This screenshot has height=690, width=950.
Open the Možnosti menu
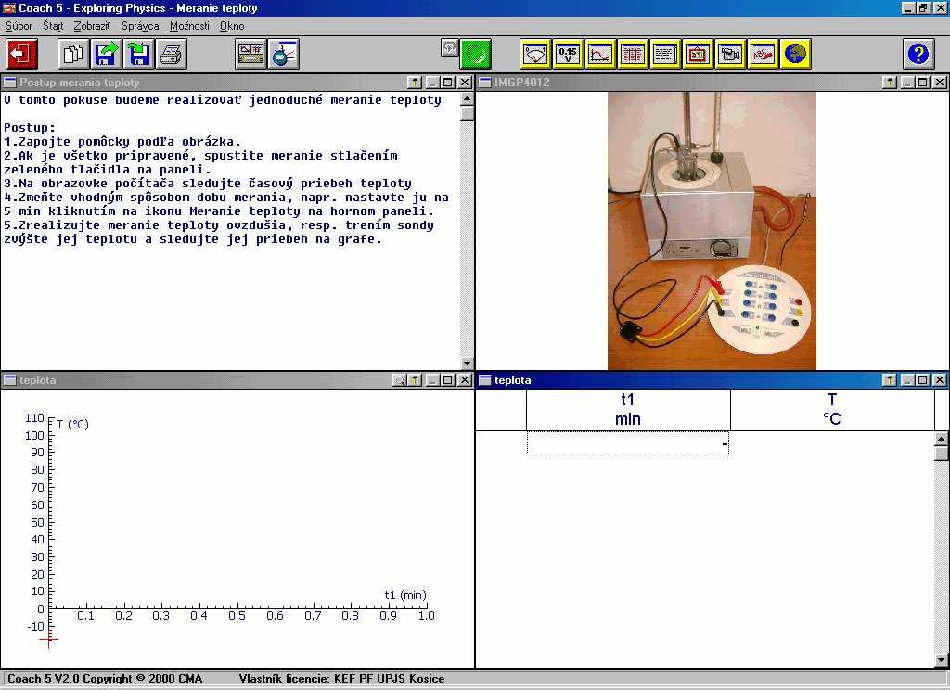189,26
